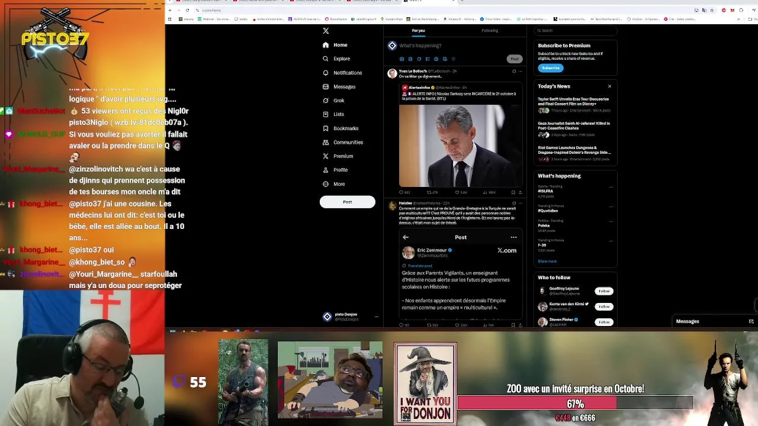Open Grok from the sidebar
The image size is (758, 426).
click(333, 101)
